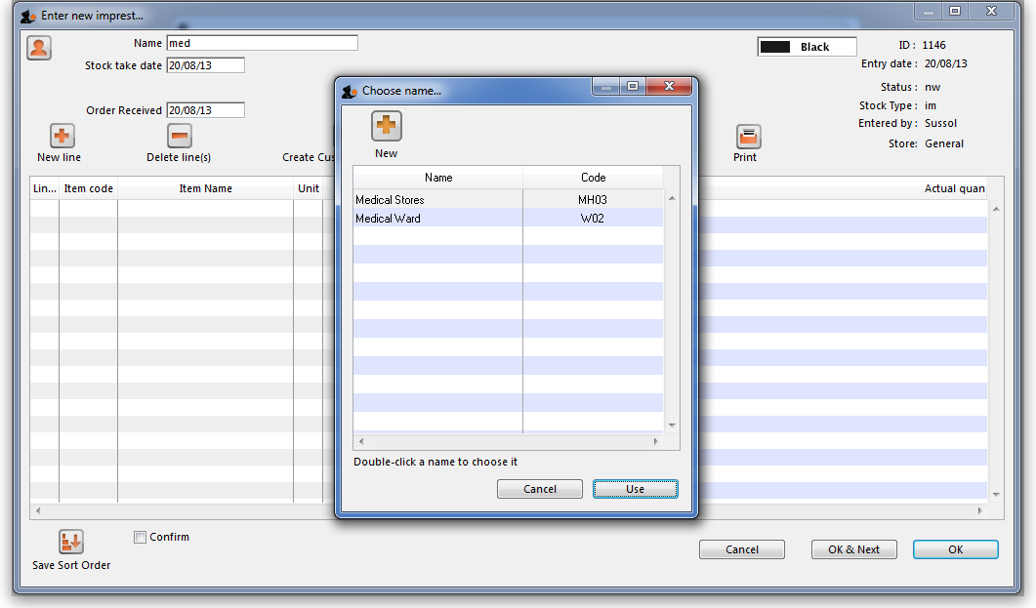Click the Save Sort Order icon
Screen dimensions: 1036x608
click(x=71, y=542)
